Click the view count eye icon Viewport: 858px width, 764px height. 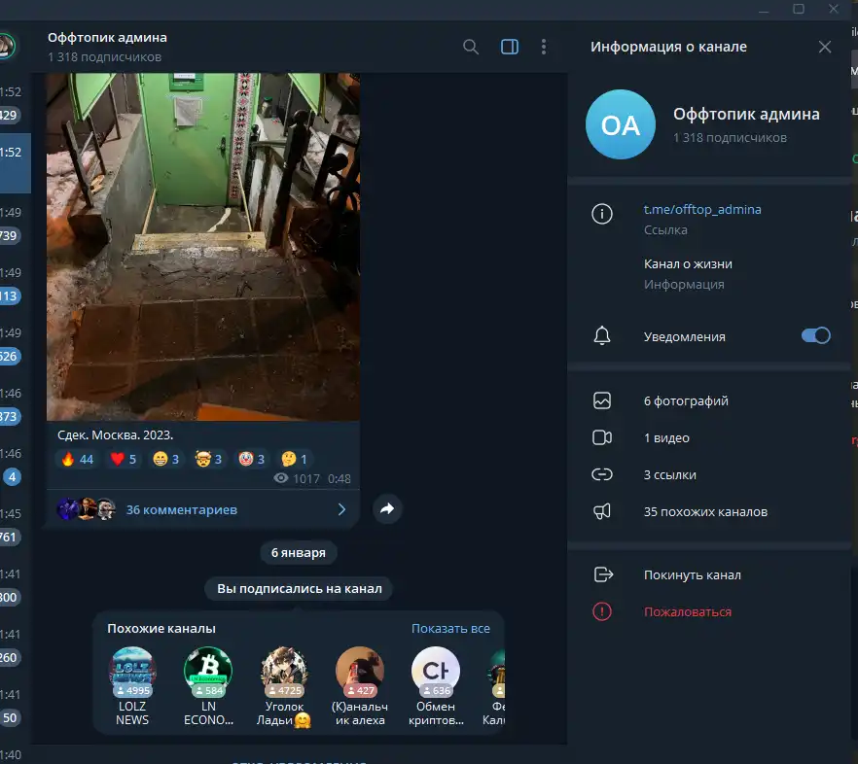click(x=281, y=478)
